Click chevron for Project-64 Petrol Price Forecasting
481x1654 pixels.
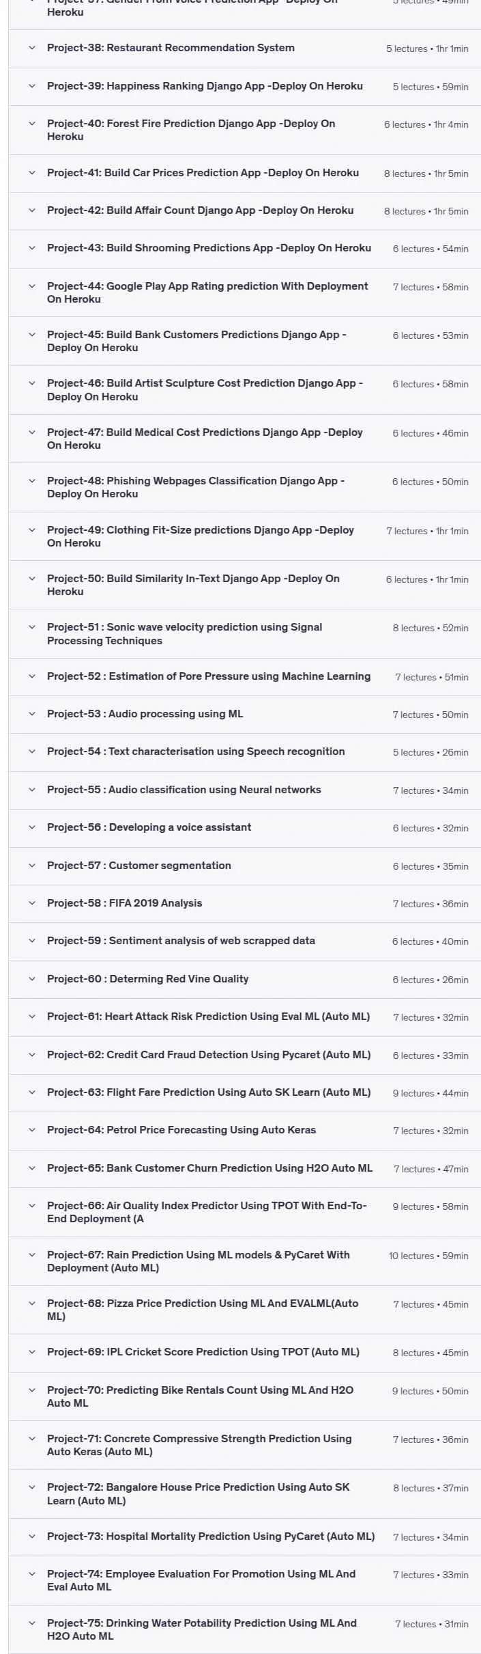click(31, 1130)
